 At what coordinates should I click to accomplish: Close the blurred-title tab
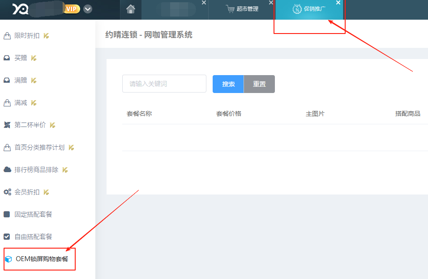click(x=204, y=3)
